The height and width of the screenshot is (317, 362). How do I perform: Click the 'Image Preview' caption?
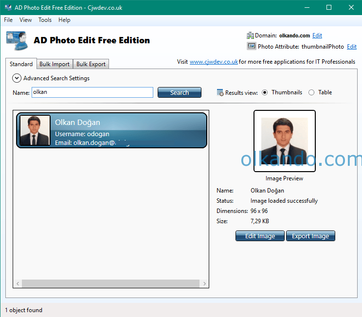coord(284,178)
